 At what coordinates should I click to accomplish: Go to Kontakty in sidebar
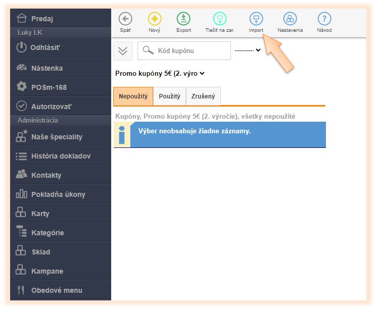pos(46,175)
